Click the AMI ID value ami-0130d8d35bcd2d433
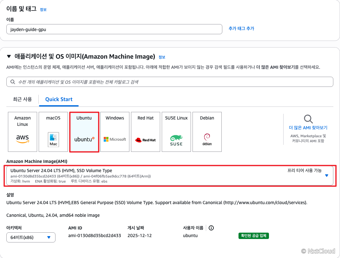This screenshot has height=258, width=340. point(95,236)
